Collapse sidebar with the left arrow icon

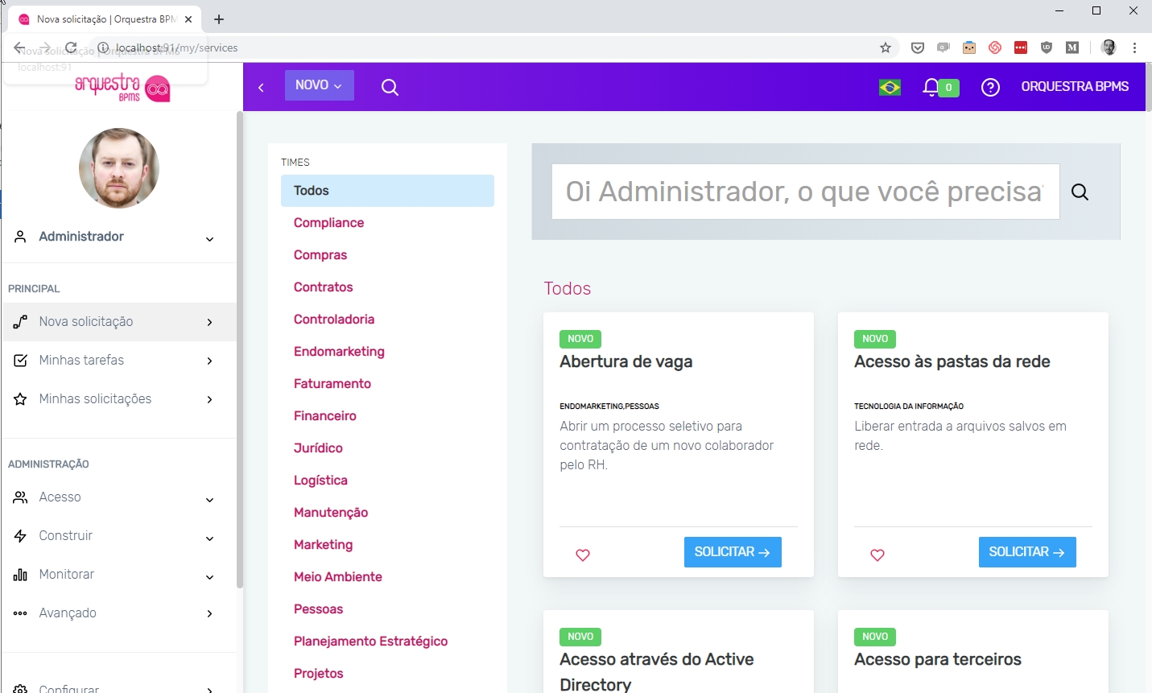[x=261, y=87]
